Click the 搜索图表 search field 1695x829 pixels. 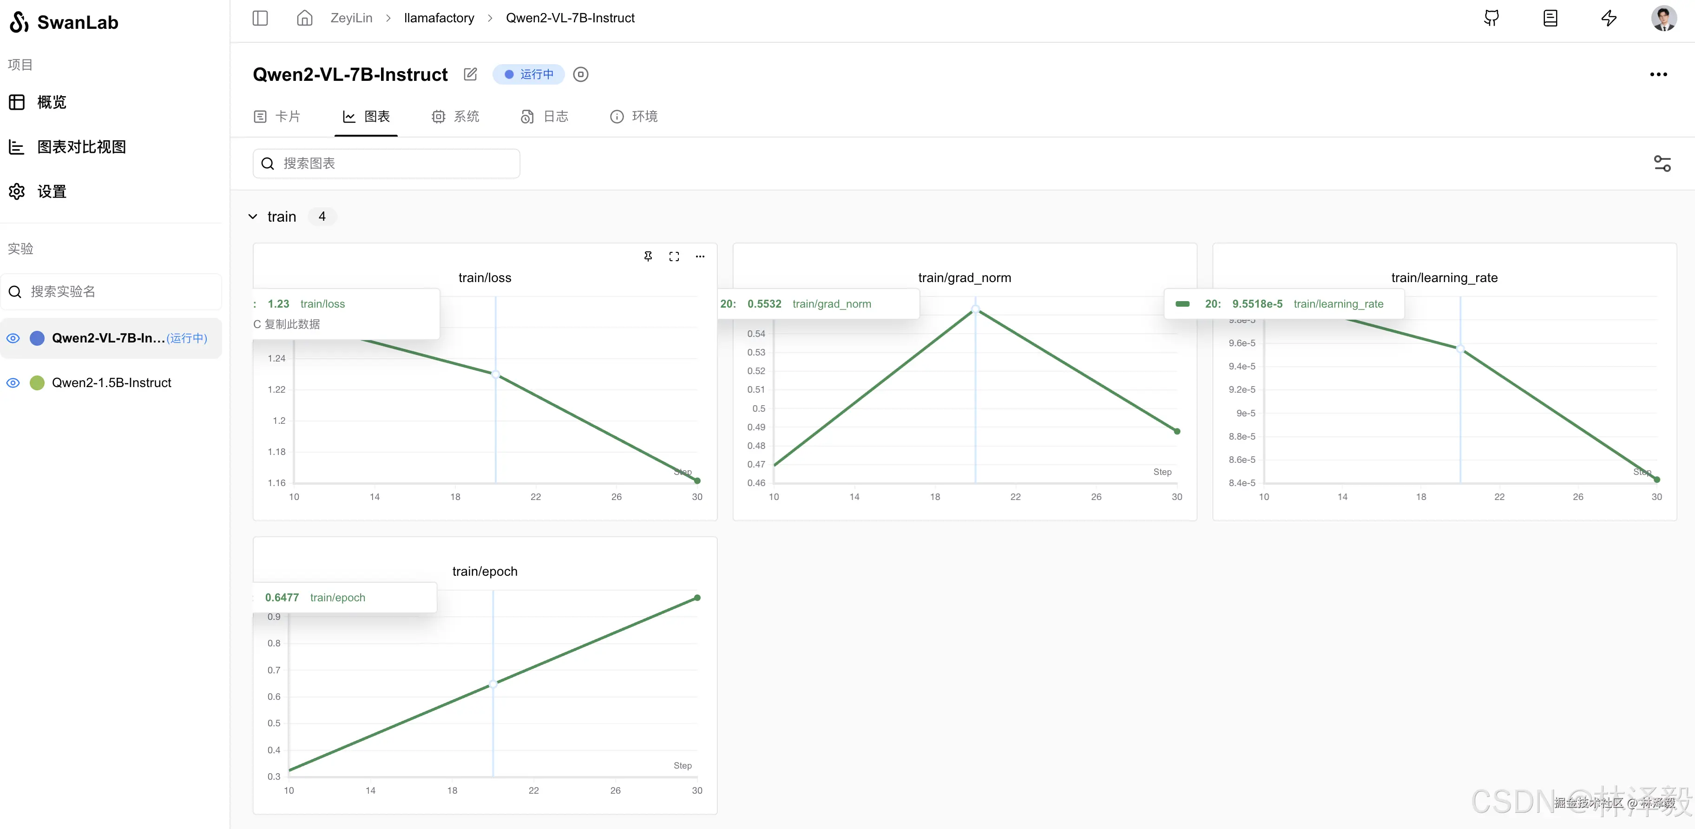(x=386, y=163)
